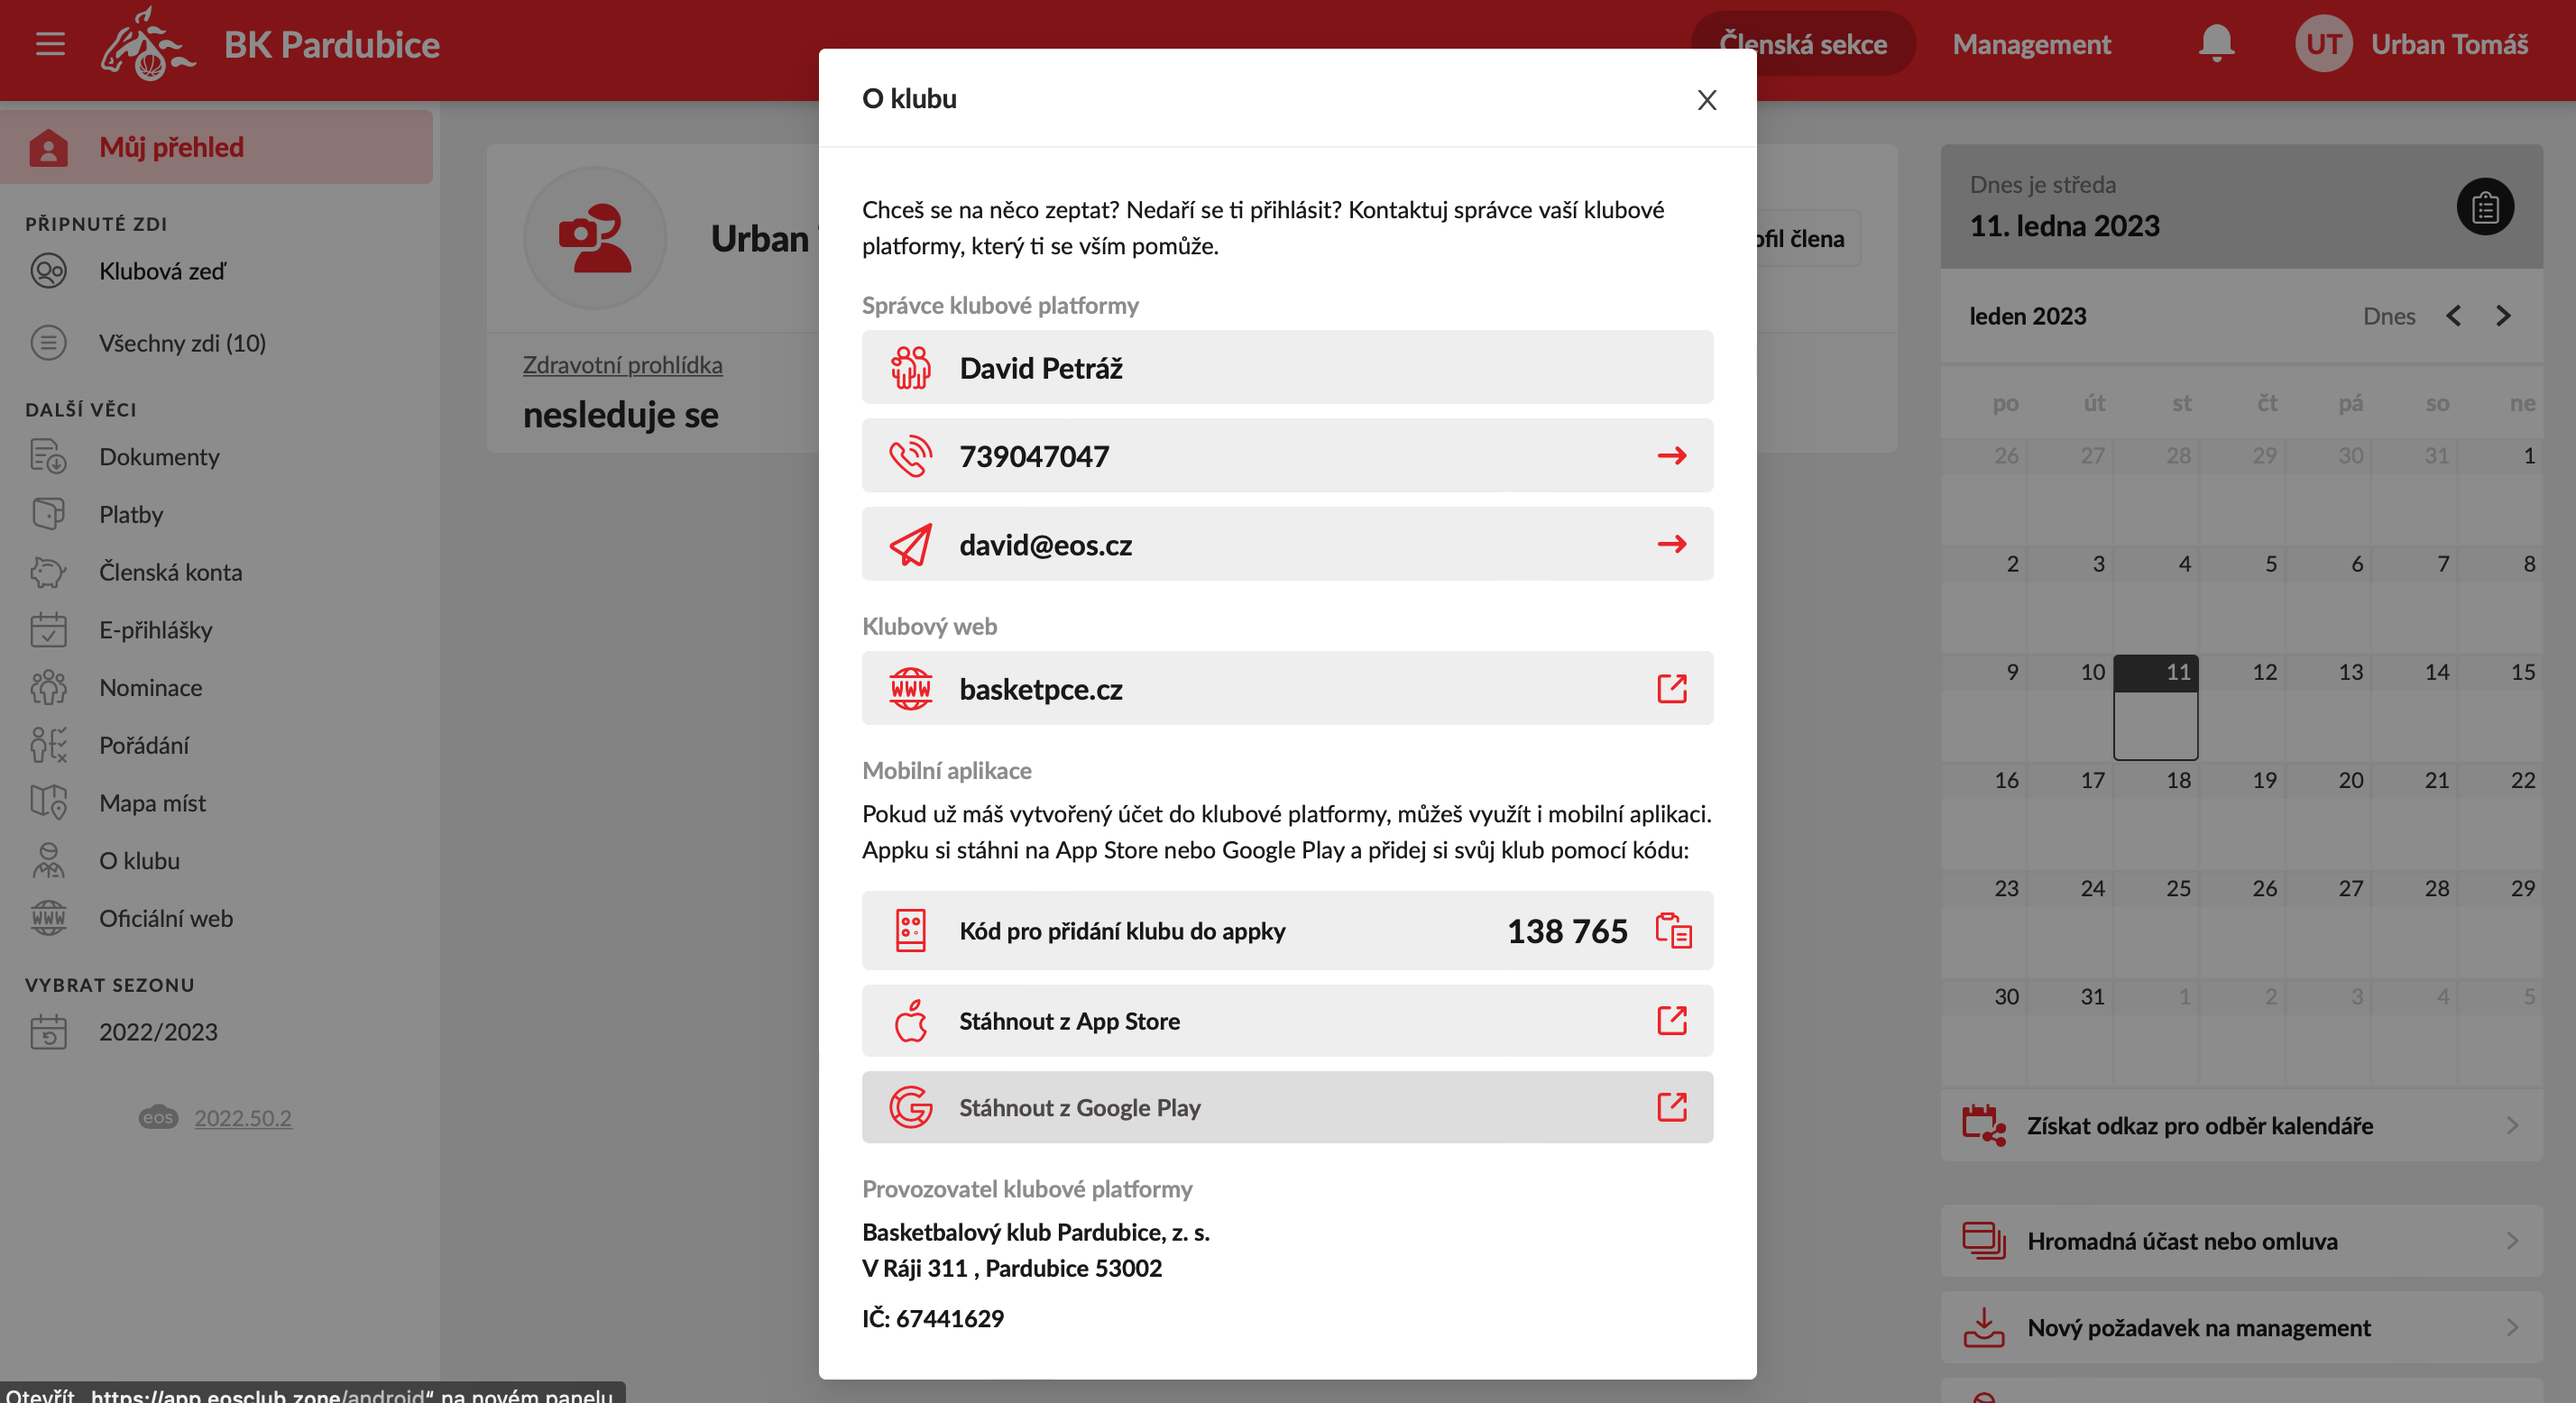The width and height of the screenshot is (2576, 1403).
Task: Click the Oficiální web www icon
Action: pos(48,918)
